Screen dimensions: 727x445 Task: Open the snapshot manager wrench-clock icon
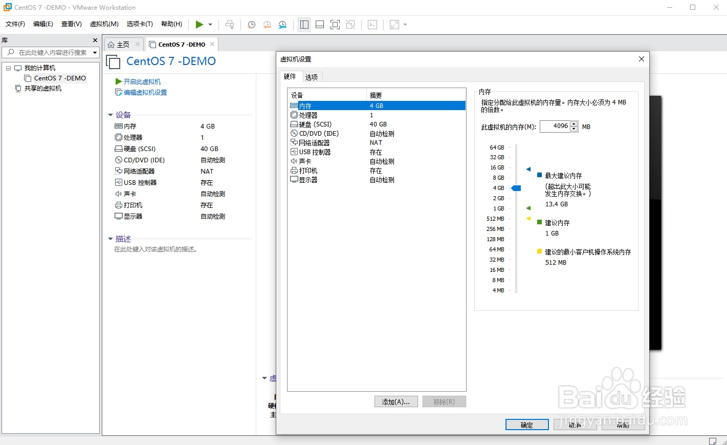click(282, 25)
